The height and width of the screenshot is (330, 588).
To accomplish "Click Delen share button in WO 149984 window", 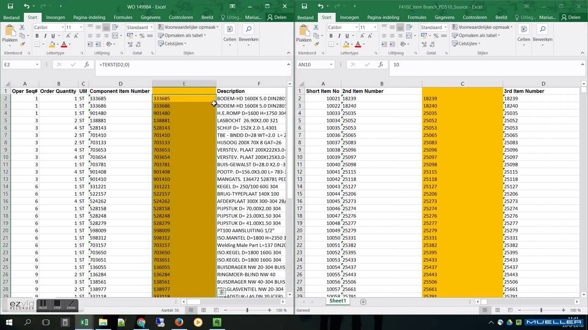I will click(x=277, y=17).
